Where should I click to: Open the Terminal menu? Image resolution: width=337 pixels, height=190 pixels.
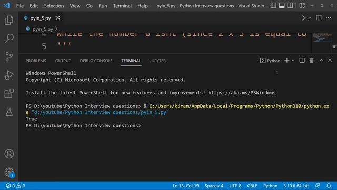coord(122,6)
